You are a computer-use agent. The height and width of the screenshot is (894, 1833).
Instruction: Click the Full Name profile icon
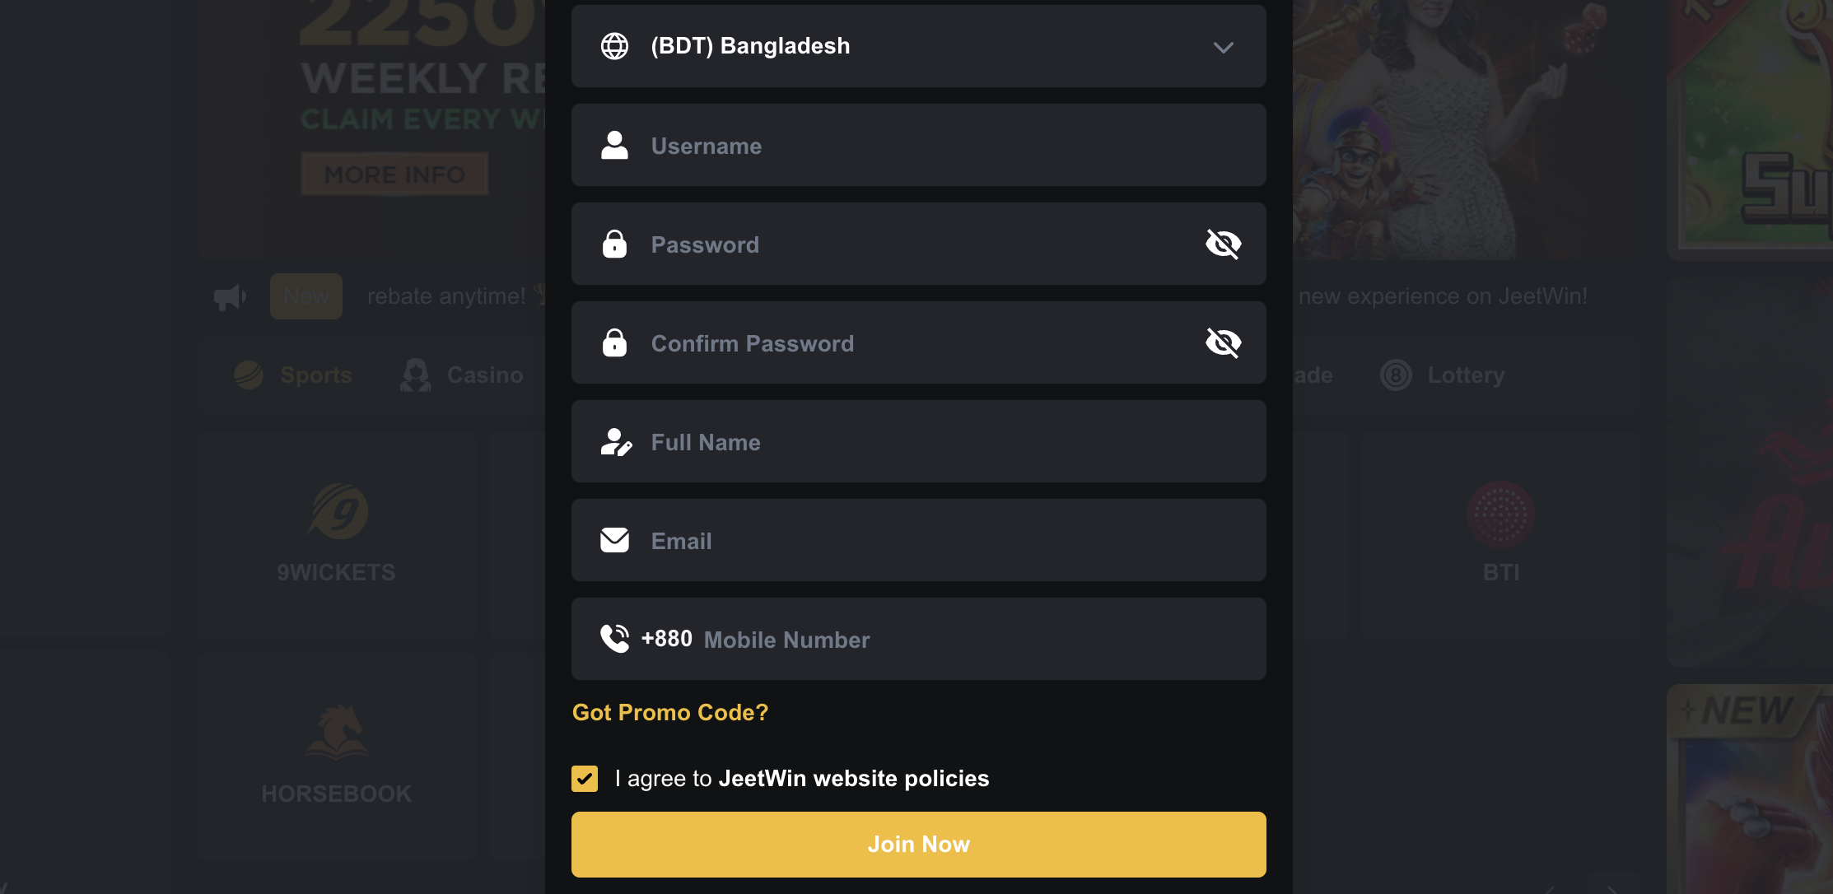[616, 442]
